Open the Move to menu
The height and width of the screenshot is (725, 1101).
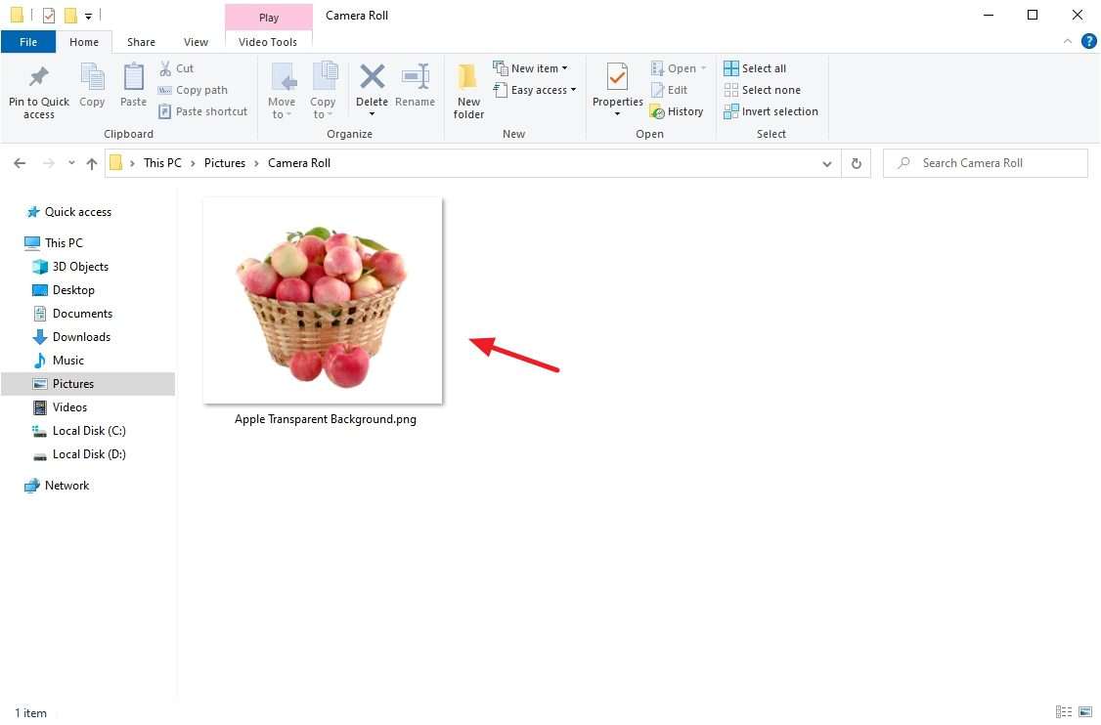pos(282,91)
